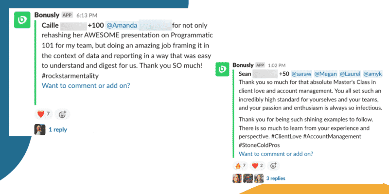Click replier avatar next to 1 reply
The height and width of the screenshot is (194, 389).
click(39, 129)
